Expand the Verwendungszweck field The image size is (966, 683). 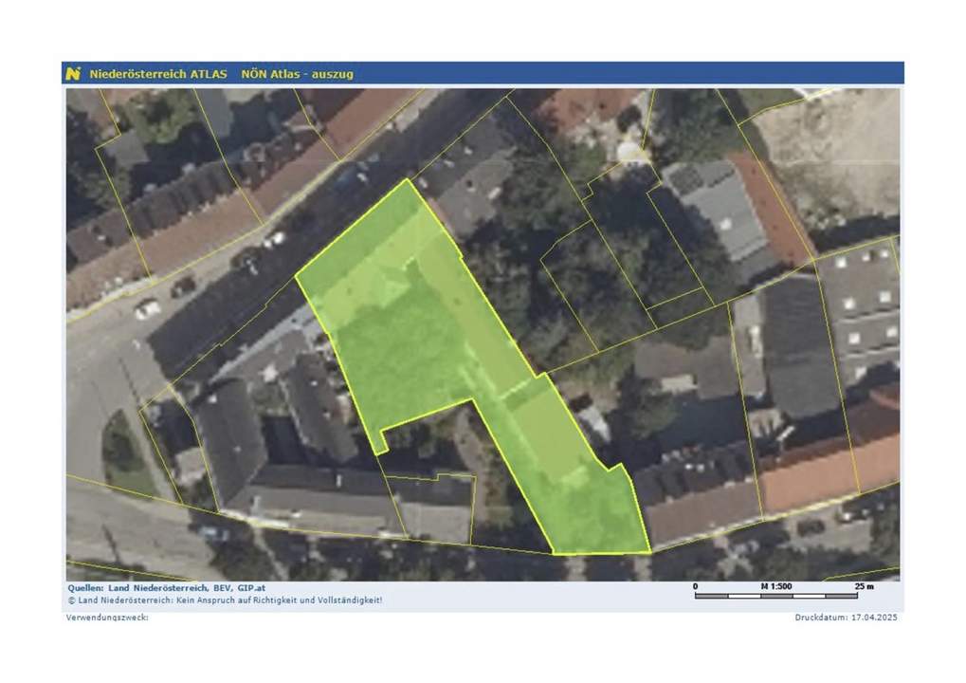pos(104,618)
